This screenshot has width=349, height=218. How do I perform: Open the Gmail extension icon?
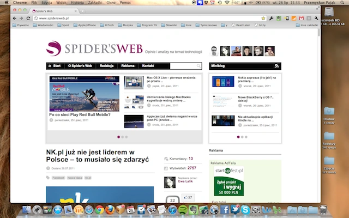(302, 18)
